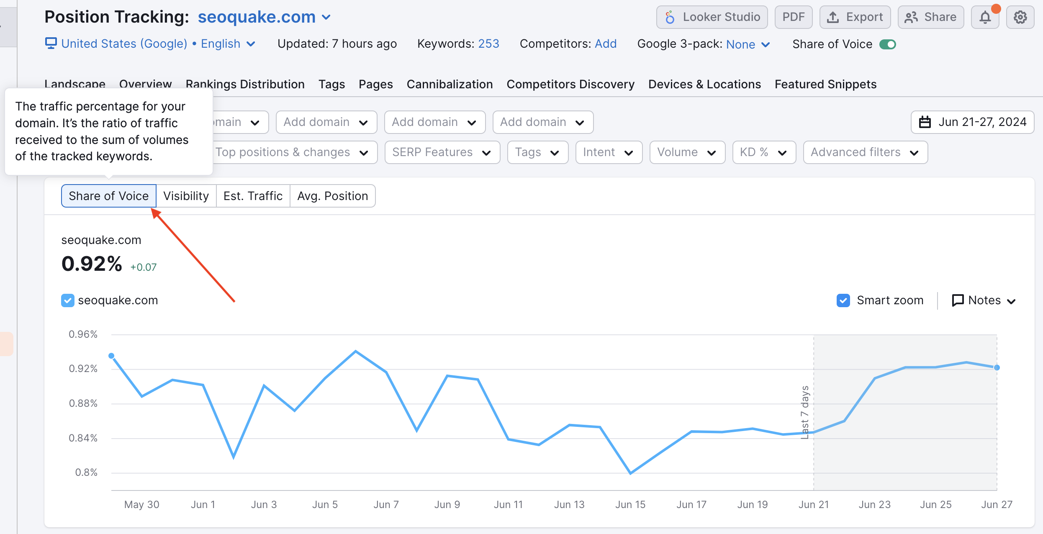Image resolution: width=1043 pixels, height=534 pixels.
Task: Select the Share of Voice chart metric
Action: click(109, 196)
